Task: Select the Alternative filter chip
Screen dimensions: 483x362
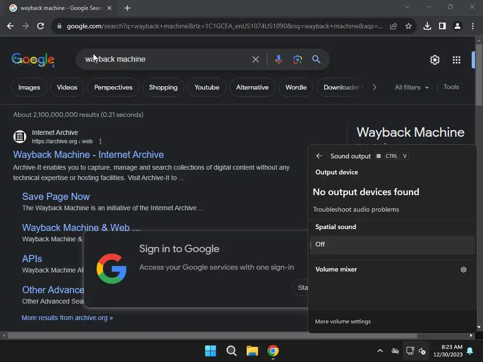Action: 252,87
